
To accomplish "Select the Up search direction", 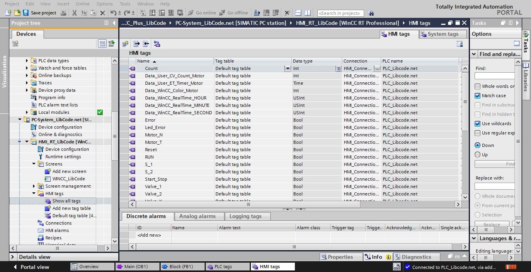I will tap(477, 155).
